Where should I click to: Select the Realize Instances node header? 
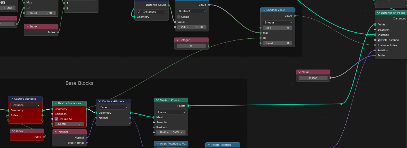click(69, 103)
